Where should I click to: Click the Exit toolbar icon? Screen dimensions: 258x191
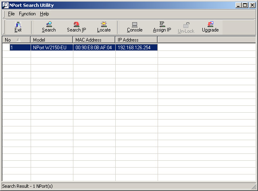[x=18, y=27]
